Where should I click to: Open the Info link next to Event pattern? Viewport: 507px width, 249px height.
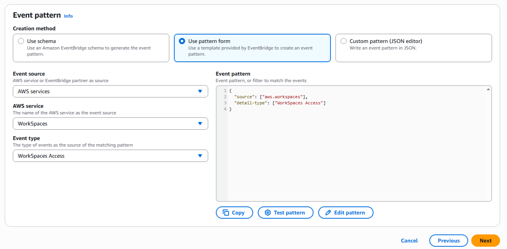point(68,16)
